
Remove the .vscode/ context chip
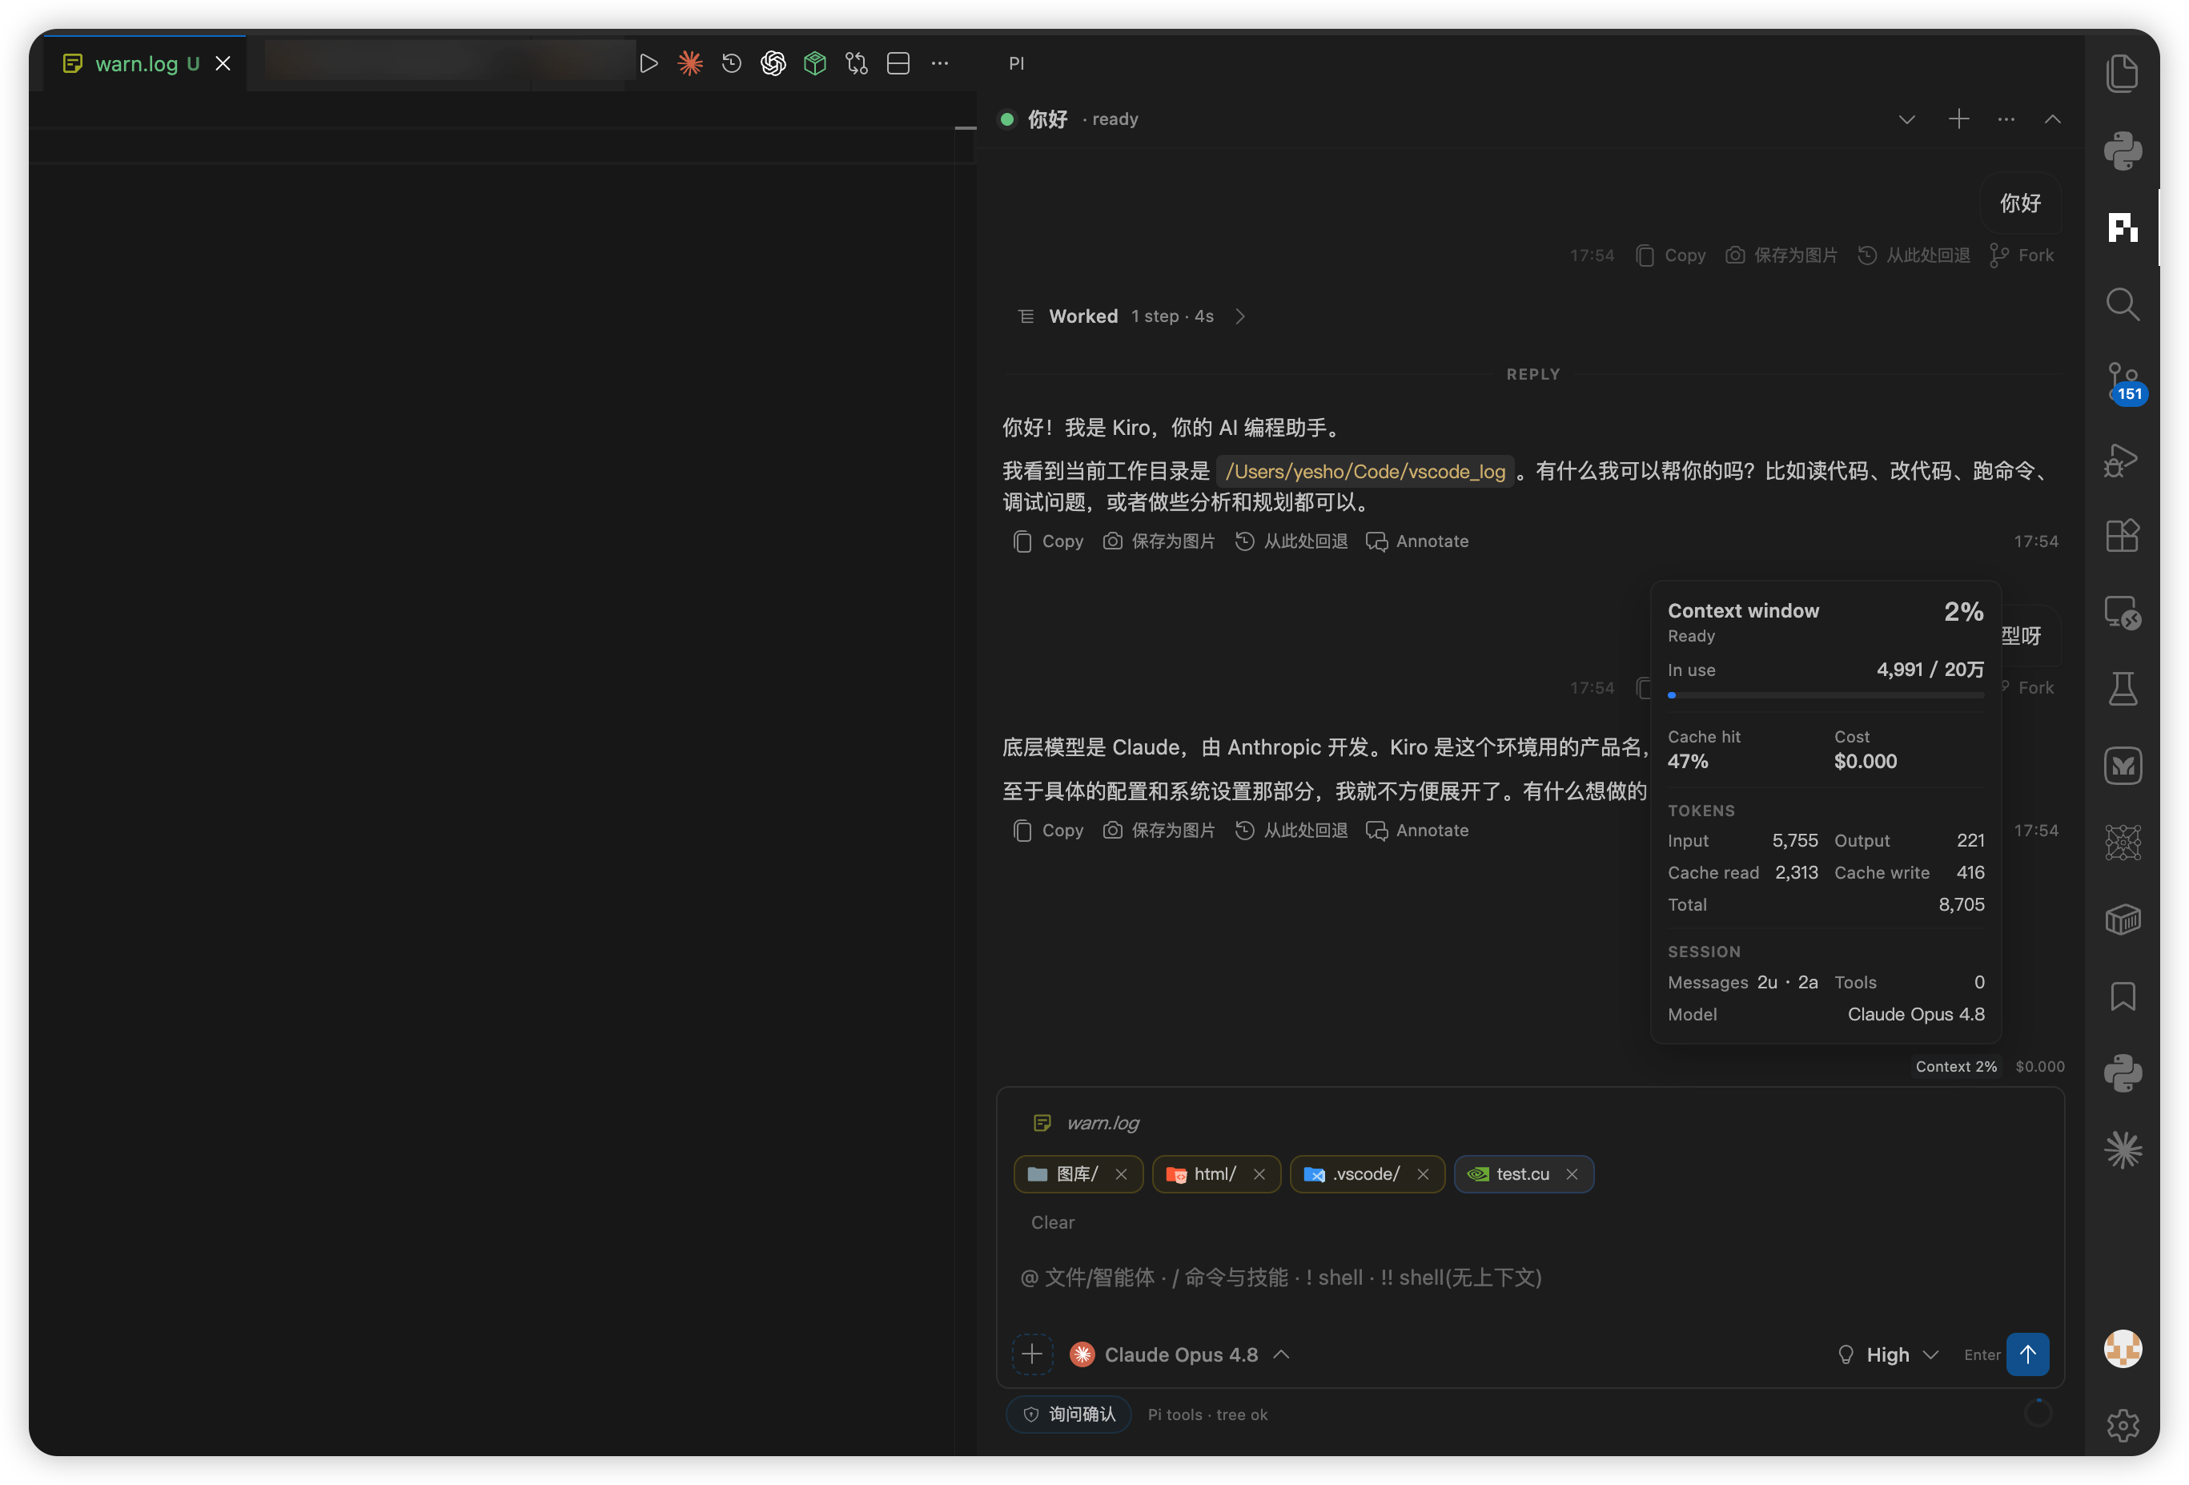pos(1422,1174)
